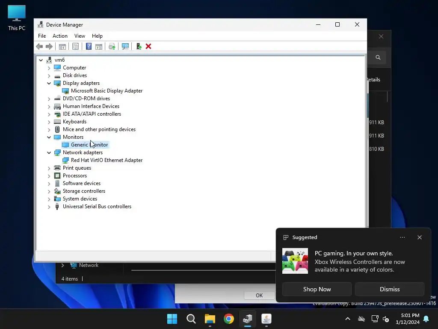The height and width of the screenshot is (329, 438).
Task: Expand the System devices category
Action: [49, 199]
